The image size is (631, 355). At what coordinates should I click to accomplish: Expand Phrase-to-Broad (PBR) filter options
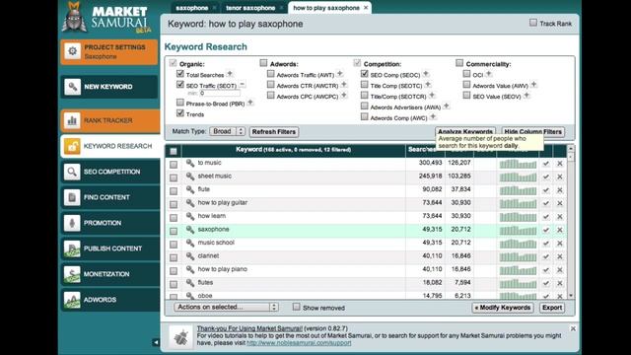coord(250,103)
